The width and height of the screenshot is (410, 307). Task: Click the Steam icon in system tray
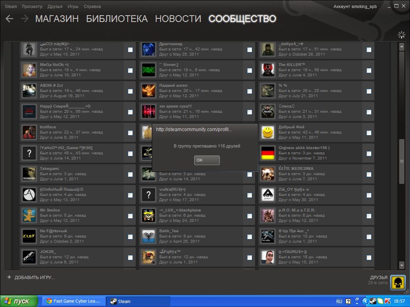373,301
